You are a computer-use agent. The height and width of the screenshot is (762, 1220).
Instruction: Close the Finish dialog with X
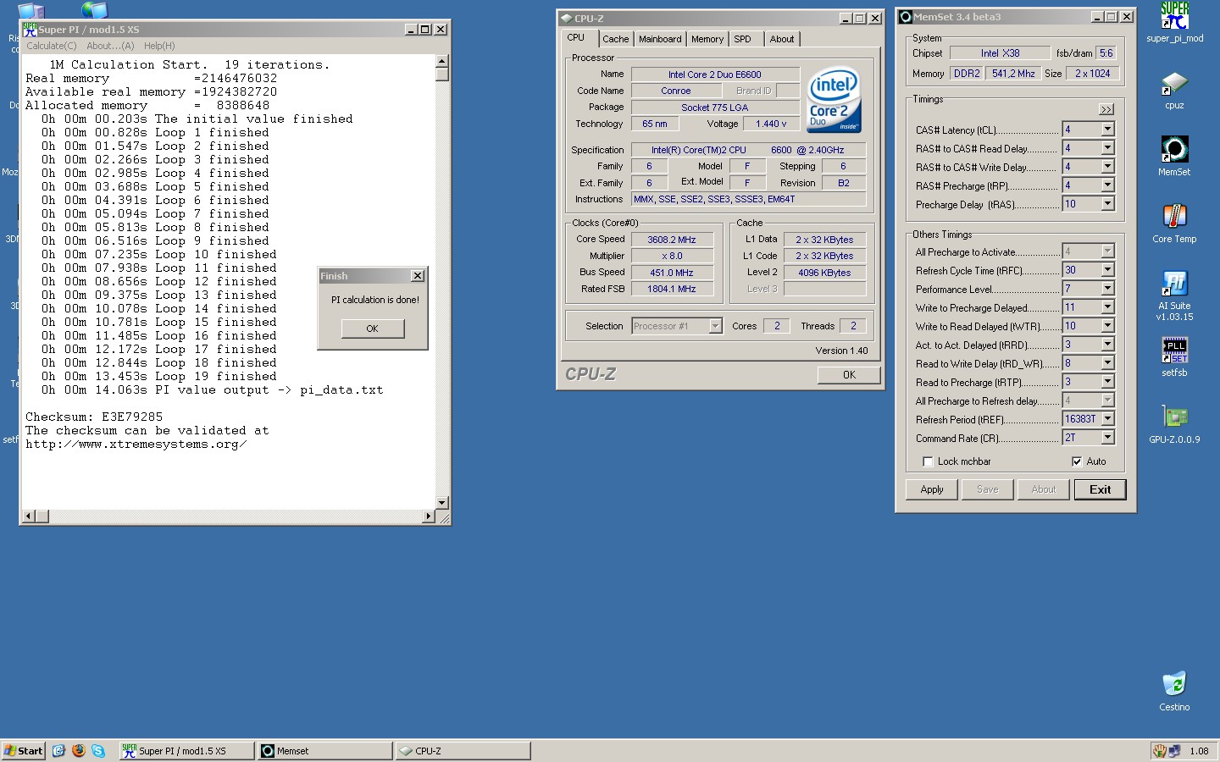click(417, 276)
